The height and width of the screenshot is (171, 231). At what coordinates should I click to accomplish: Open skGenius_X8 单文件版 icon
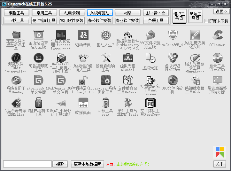click(61, 80)
